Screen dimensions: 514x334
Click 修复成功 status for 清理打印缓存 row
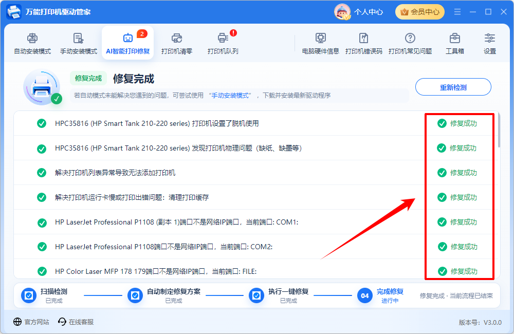457,197
